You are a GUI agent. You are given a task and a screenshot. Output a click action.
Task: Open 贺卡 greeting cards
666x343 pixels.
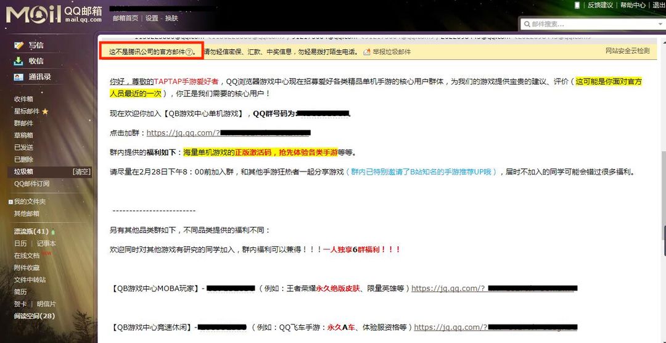[x=20, y=304]
